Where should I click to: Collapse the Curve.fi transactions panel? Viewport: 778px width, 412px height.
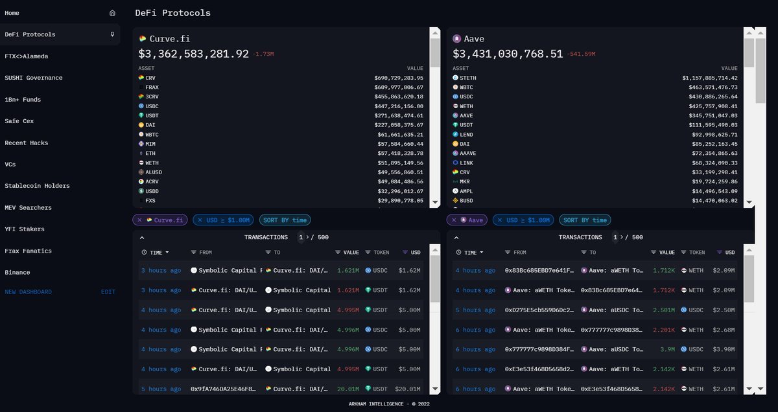(x=142, y=238)
